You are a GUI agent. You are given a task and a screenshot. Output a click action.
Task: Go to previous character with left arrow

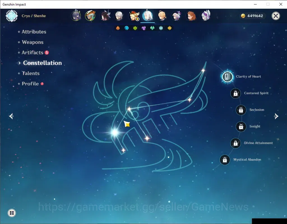(11, 116)
